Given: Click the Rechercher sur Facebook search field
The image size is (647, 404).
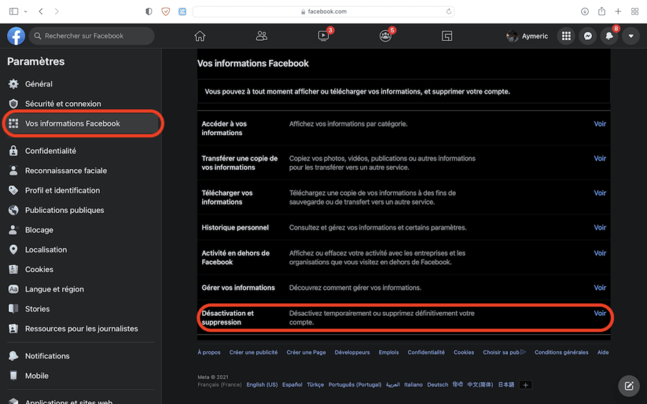Looking at the screenshot, I should pos(92,36).
